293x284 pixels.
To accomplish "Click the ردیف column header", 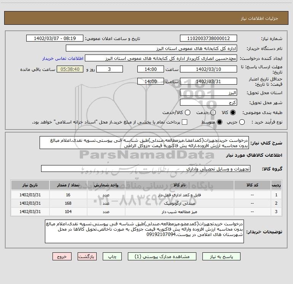I will [x=276, y=185].
